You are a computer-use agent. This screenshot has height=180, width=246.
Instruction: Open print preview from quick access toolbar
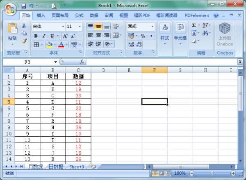(x=54, y=6)
